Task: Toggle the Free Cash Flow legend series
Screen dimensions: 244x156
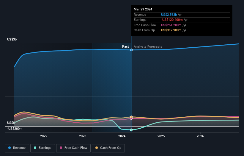Action: (x=73, y=148)
